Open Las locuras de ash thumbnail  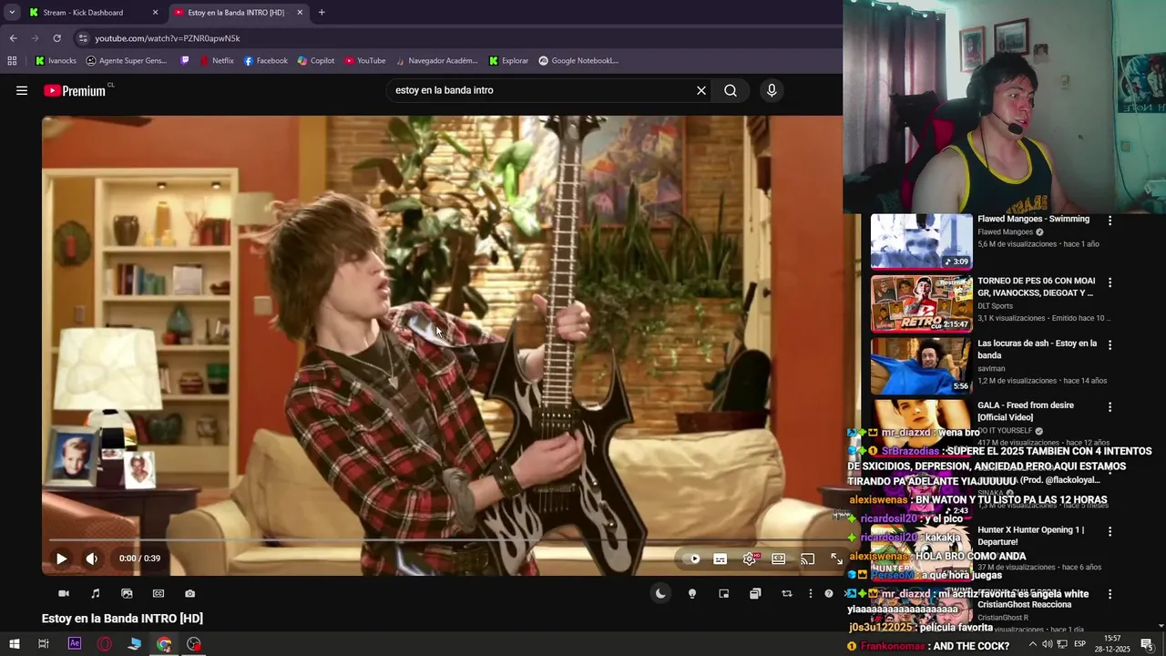click(922, 365)
